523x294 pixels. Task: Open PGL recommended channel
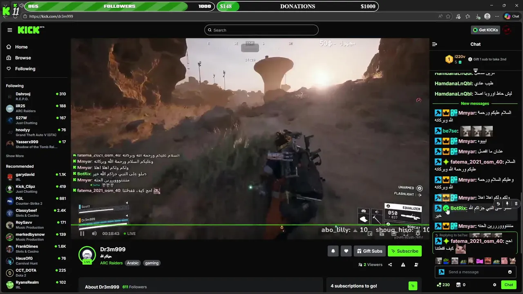point(36,201)
